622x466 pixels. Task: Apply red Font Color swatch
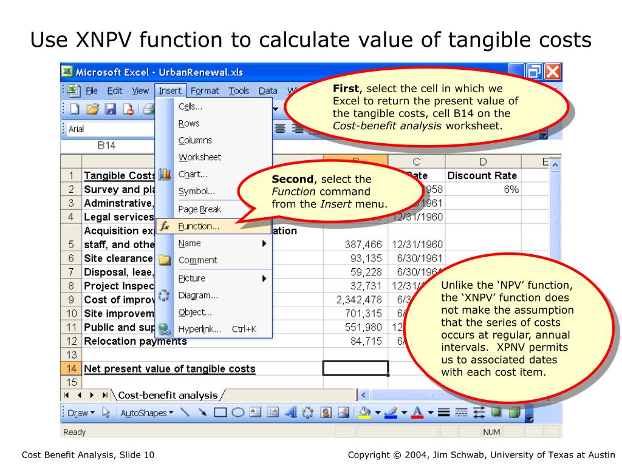point(417,413)
